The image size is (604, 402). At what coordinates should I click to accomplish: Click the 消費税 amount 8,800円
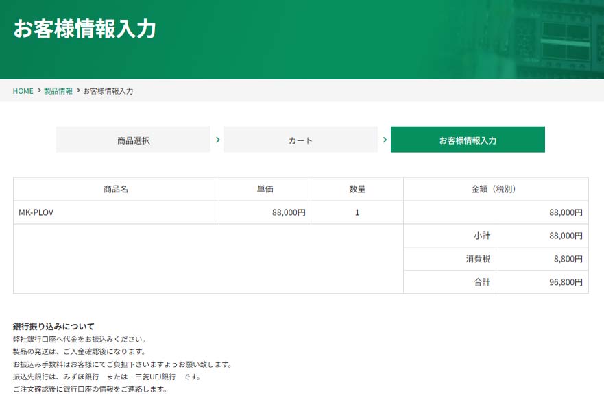(568, 259)
